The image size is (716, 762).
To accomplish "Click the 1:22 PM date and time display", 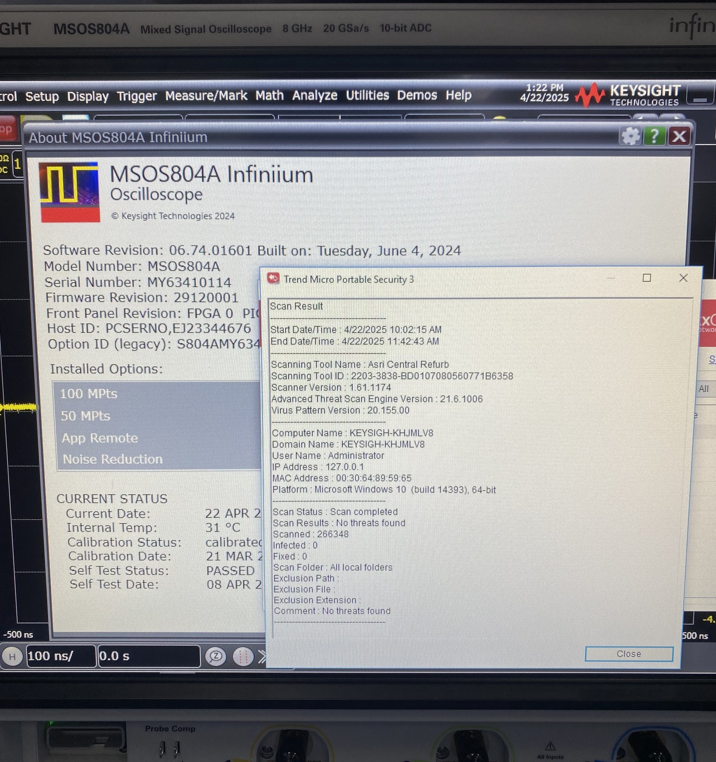I will point(544,93).
